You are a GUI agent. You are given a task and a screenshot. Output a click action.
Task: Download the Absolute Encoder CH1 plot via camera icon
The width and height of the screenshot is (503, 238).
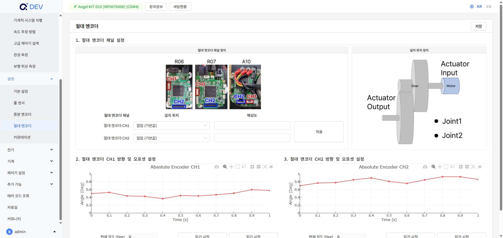(216, 167)
